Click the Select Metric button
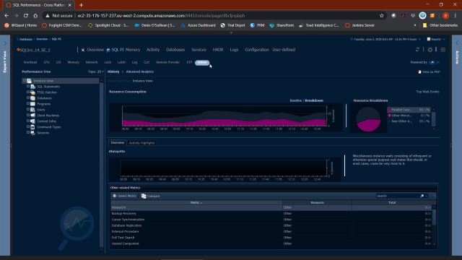The image size is (462, 260). pos(125,196)
